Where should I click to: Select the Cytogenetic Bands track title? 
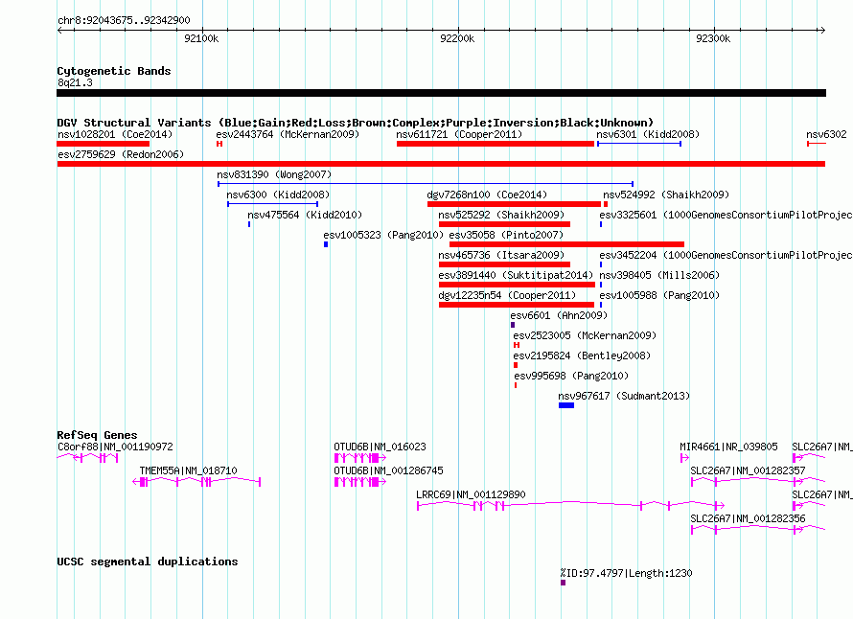[x=114, y=71]
